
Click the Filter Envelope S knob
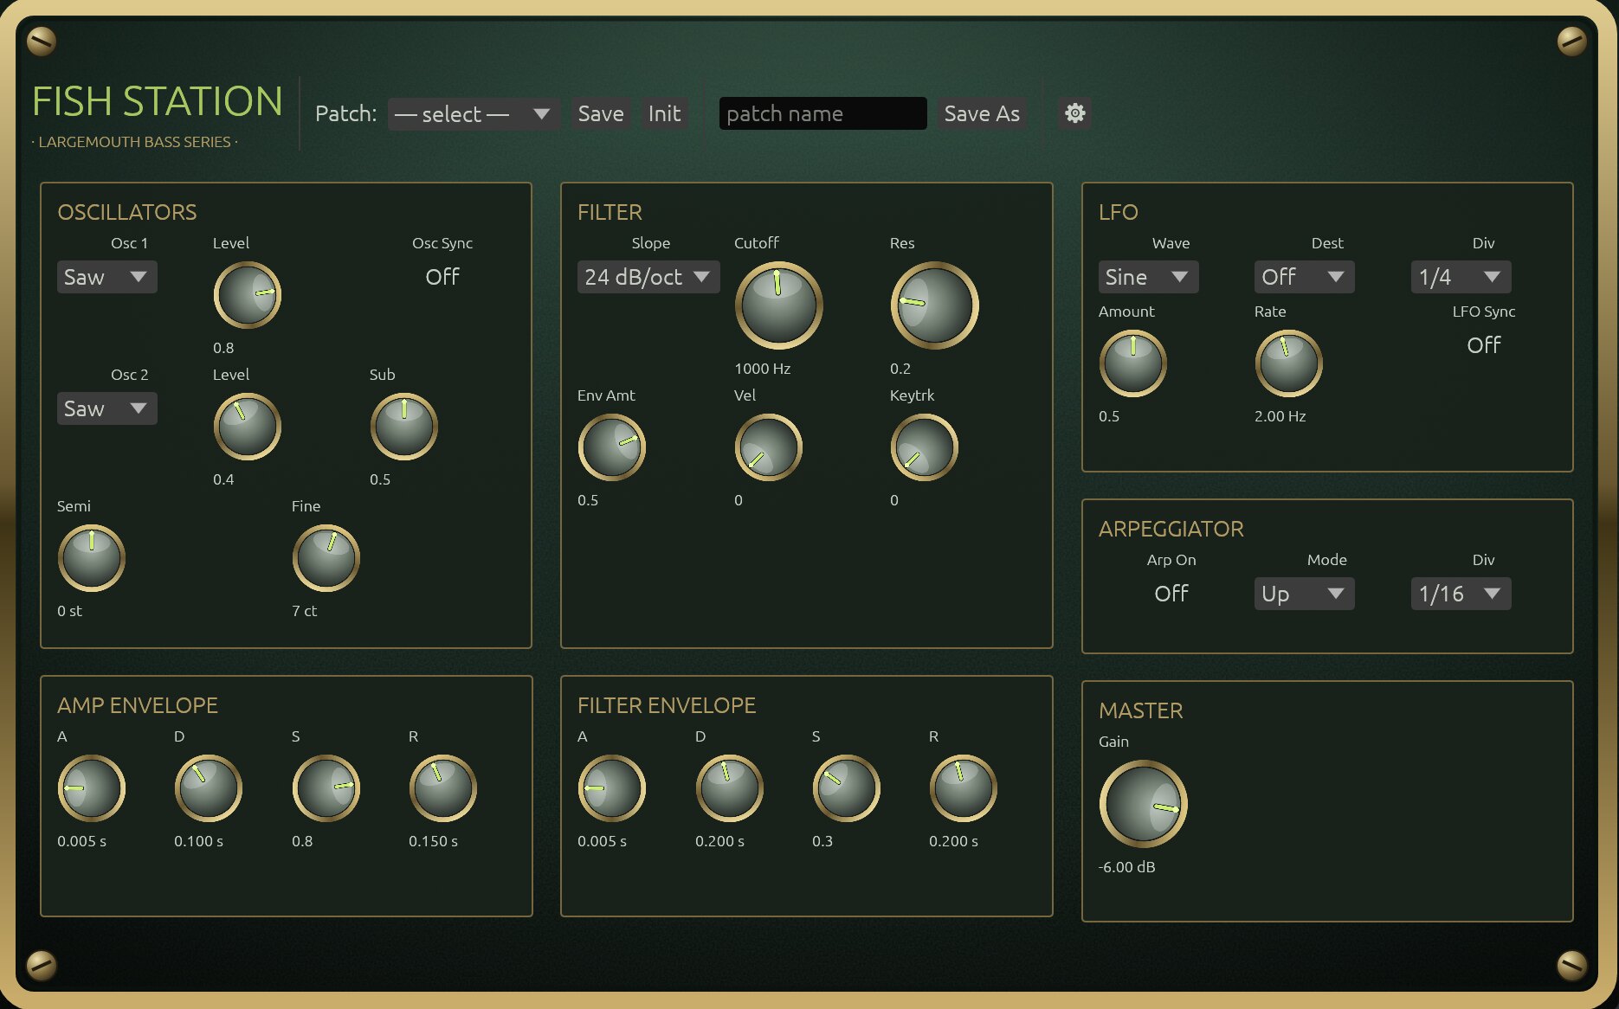tap(846, 788)
